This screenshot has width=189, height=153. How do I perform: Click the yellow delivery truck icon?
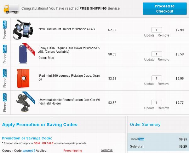[11, 9]
